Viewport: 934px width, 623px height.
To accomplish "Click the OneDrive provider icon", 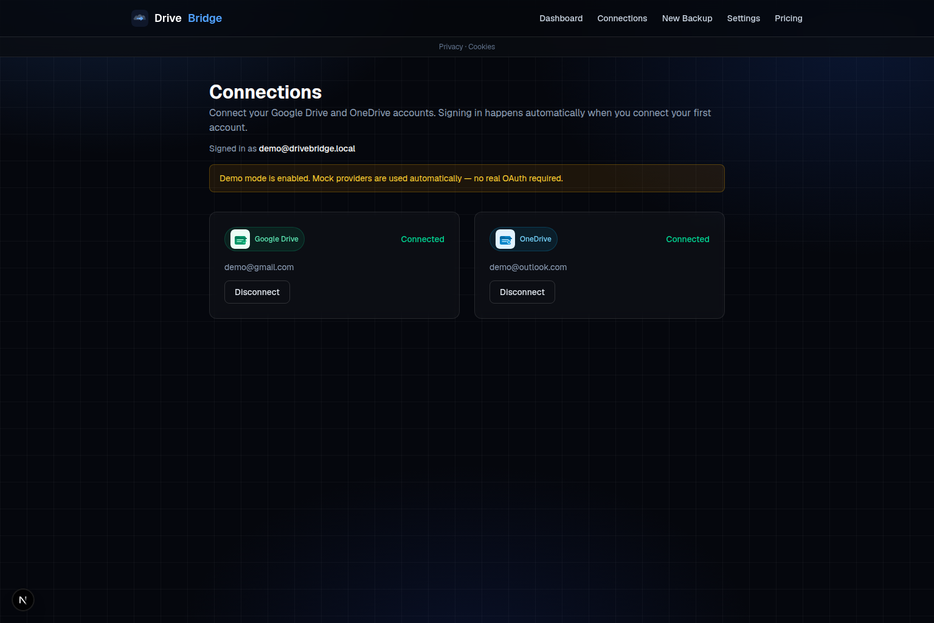I will (505, 239).
